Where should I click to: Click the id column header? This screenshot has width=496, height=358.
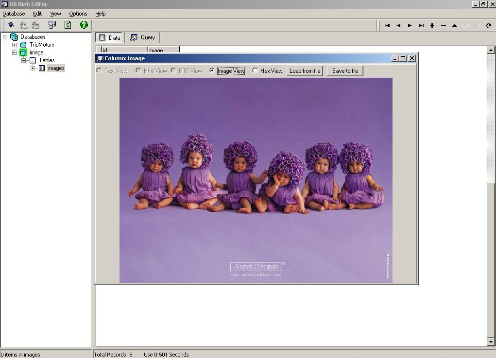click(x=124, y=50)
